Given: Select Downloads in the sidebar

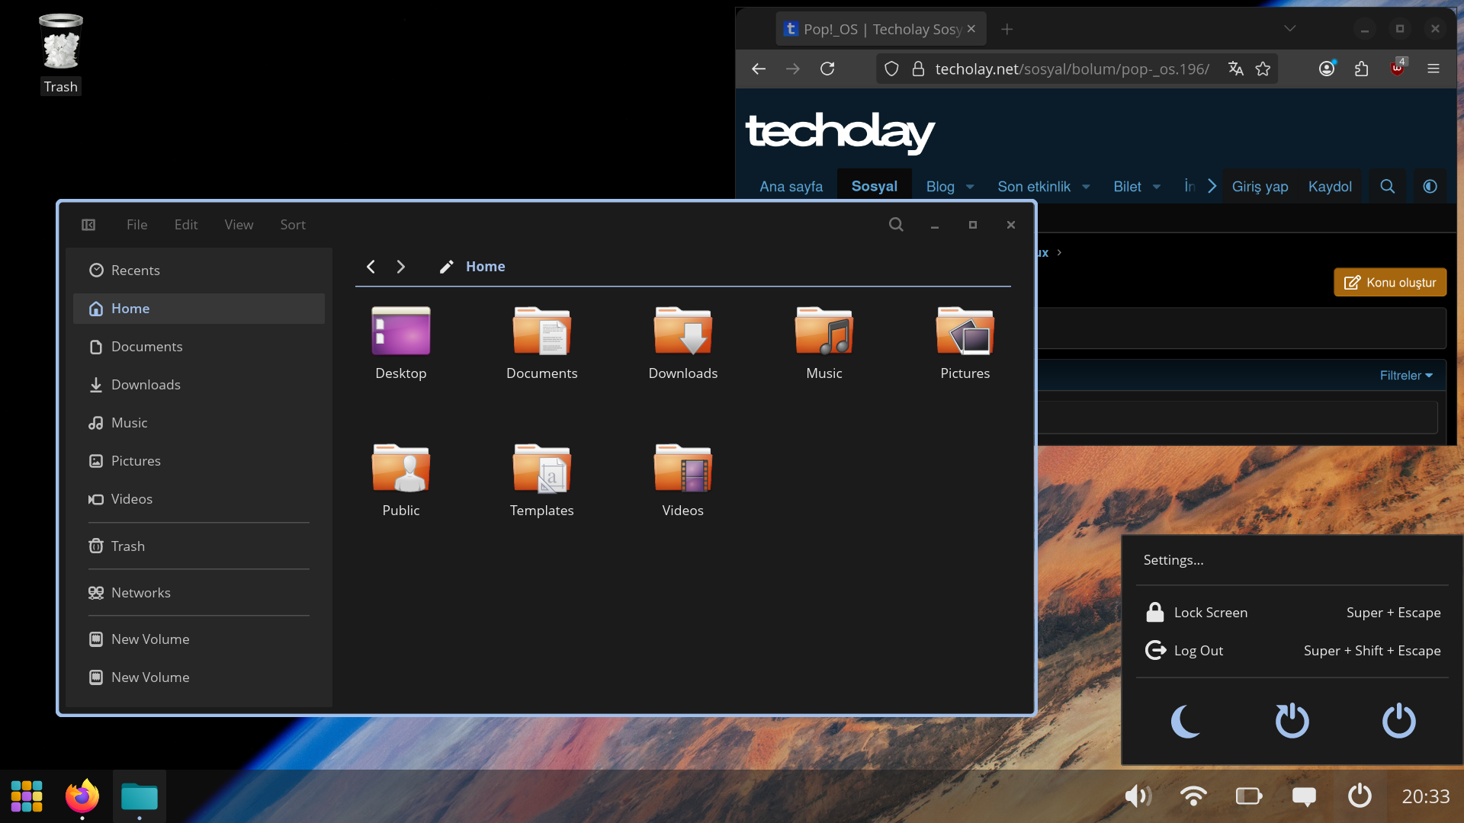Looking at the screenshot, I should [199, 385].
